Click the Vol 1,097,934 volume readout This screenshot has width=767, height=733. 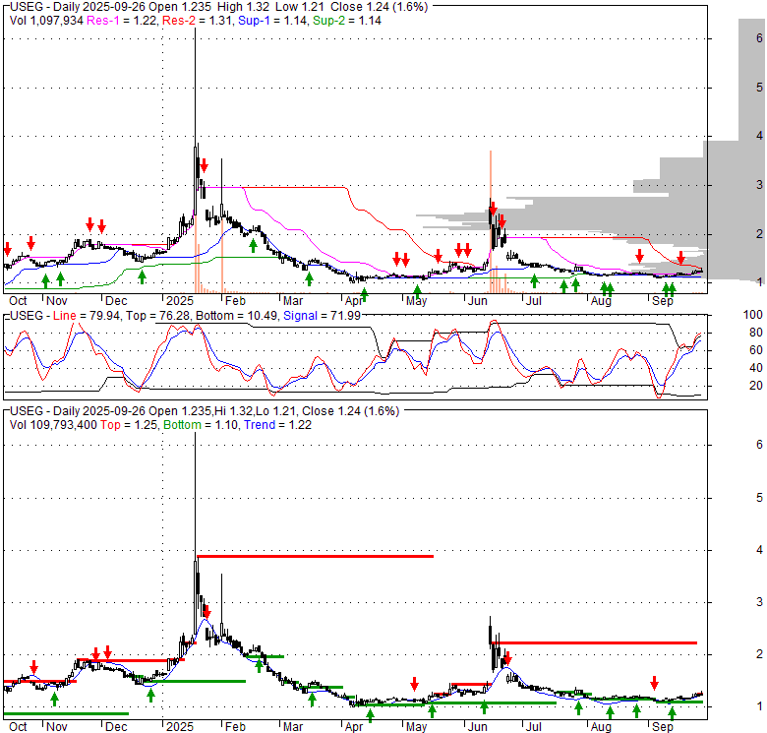[46, 21]
